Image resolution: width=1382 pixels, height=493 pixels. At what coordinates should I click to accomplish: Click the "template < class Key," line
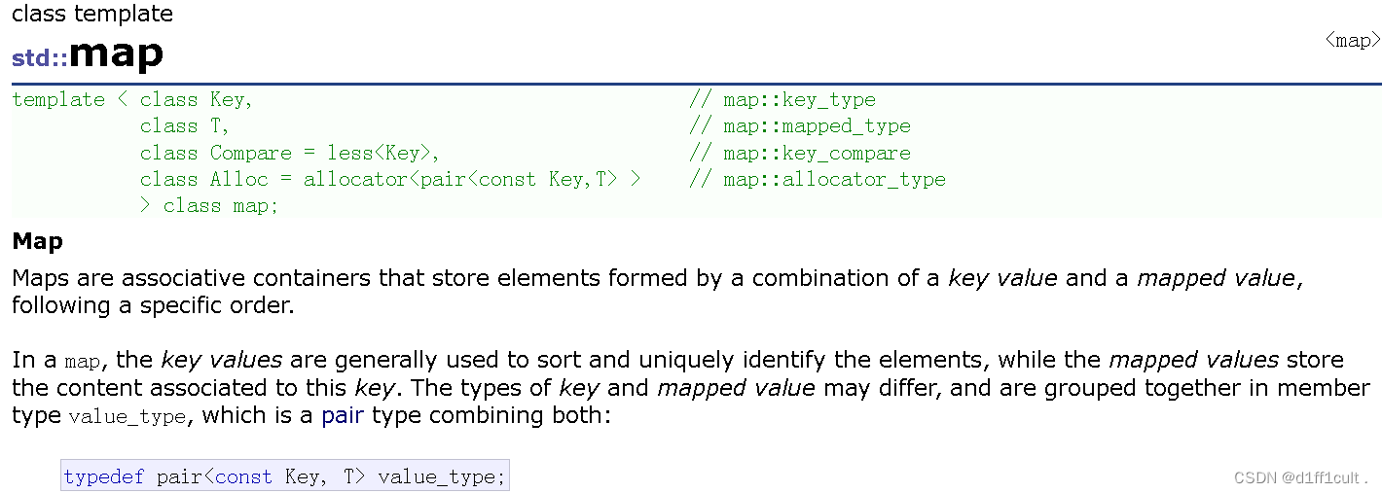[x=132, y=99]
